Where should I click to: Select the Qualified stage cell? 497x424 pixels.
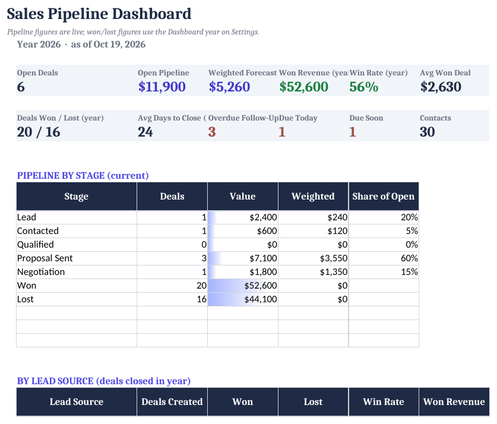(x=77, y=245)
